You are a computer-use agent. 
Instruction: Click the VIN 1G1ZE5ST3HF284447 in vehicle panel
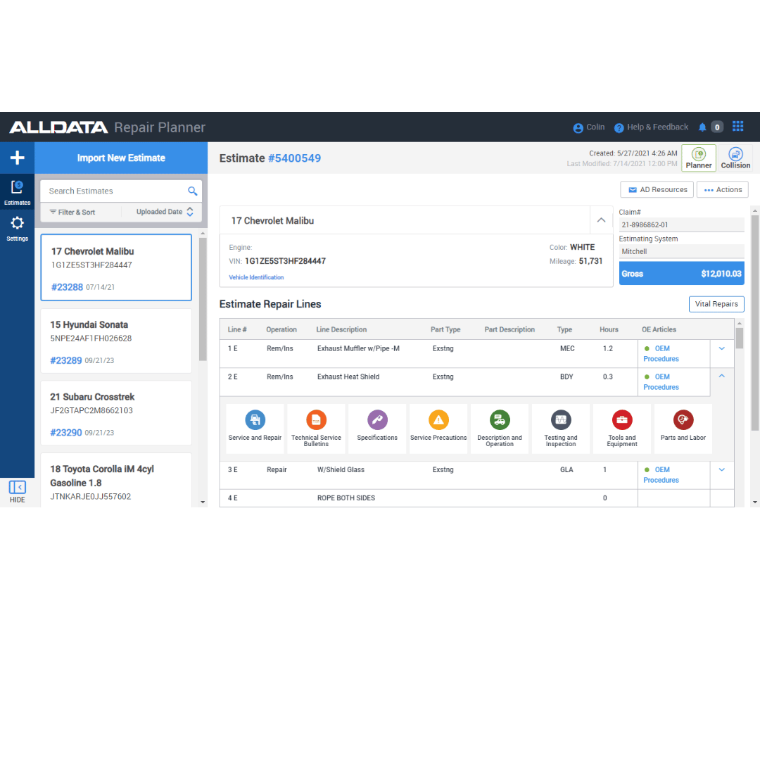pos(285,261)
